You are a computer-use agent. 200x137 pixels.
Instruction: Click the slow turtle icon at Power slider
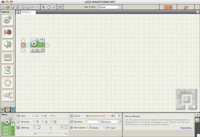tap(87, 116)
